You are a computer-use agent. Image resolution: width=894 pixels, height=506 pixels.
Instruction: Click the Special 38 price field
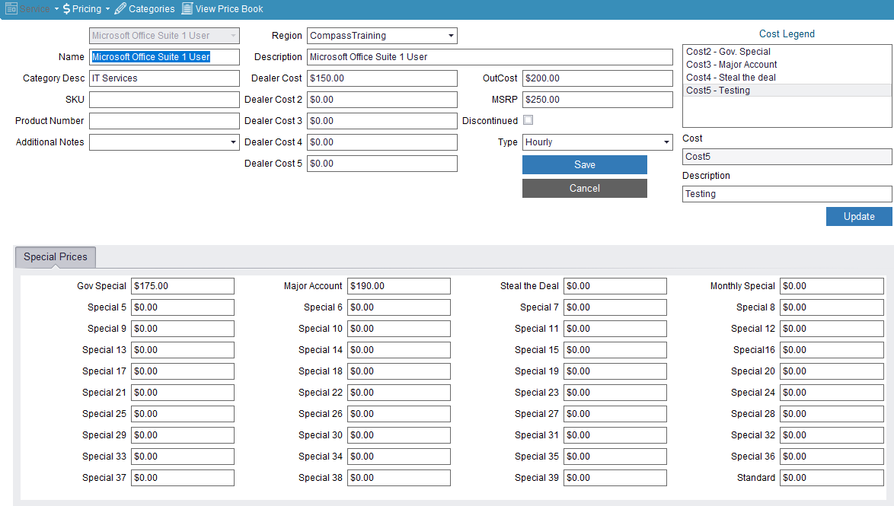click(398, 478)
